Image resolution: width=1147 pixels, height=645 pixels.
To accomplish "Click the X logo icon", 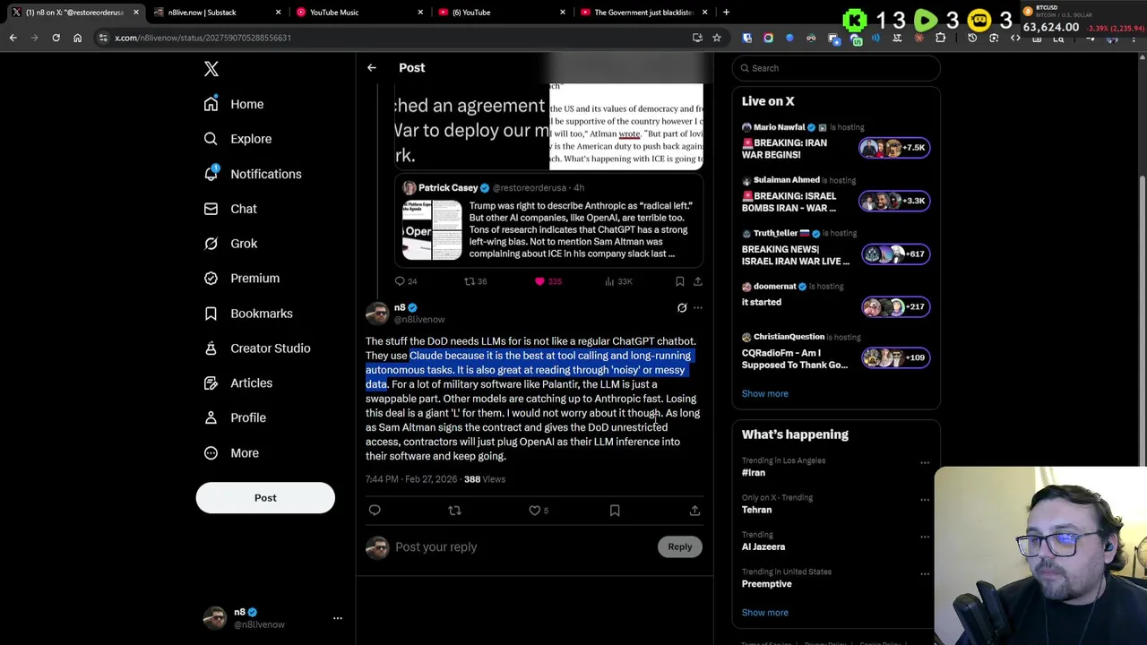I will [x=211, y=69].
